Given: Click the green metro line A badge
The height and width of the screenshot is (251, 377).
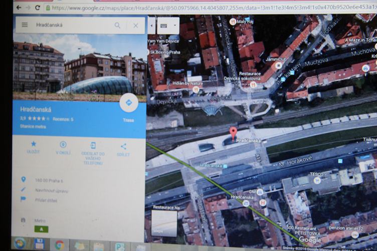Looking at the screenshot, I should (x=41, y=229).
